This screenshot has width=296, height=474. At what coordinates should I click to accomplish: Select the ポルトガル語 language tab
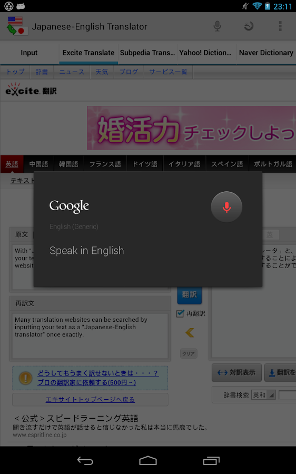coord(273,164)
